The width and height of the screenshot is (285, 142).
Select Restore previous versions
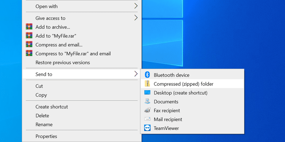[63, 62]
